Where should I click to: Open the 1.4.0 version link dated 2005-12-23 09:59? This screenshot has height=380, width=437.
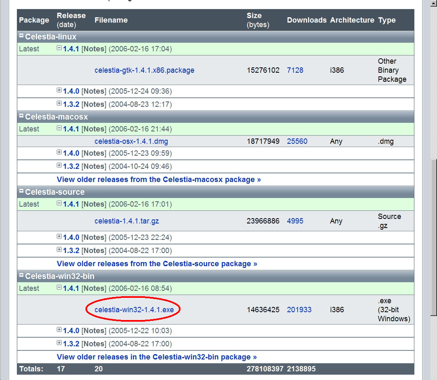pyautogui.click(x=71, y=153)
